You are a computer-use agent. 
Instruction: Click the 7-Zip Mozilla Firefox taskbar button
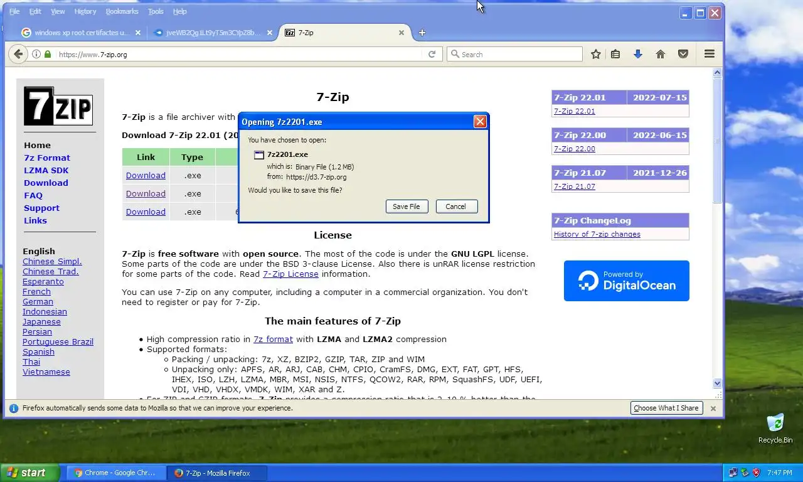217,473
